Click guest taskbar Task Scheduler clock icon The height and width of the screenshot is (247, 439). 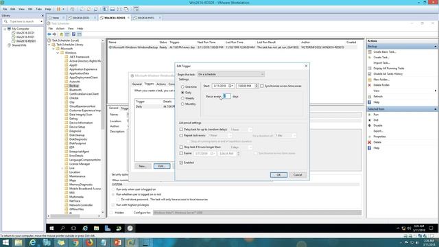(130, 228)
